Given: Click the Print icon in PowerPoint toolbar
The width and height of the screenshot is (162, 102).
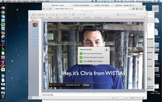Looking at the screenshot, I should [43, 14].
